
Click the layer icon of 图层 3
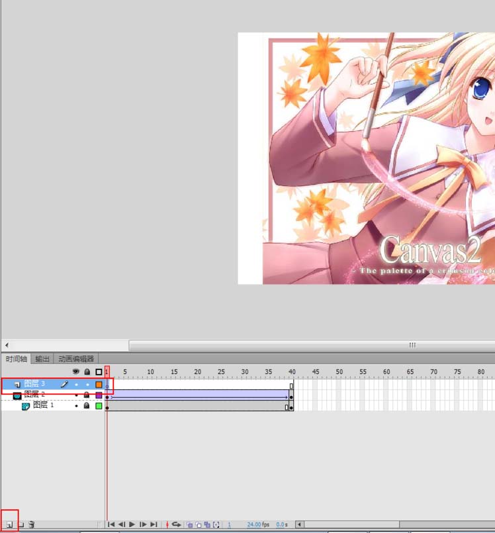(17, 385)
